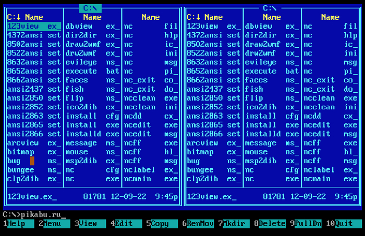Select ansi2866 set in right panel

tap(214, 134)
